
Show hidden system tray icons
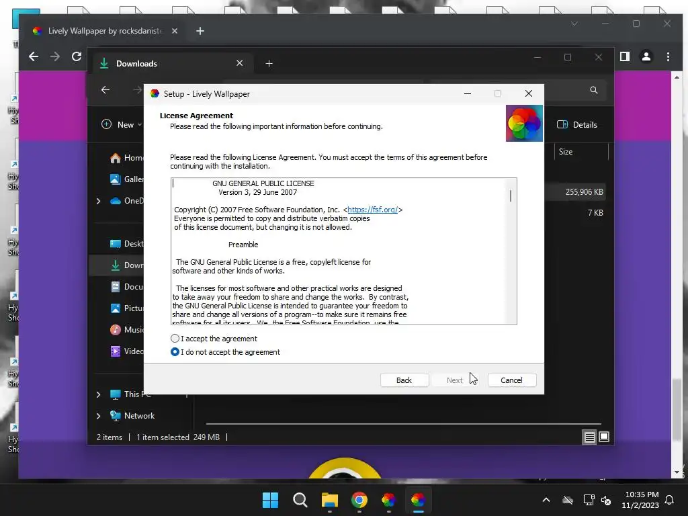tap(546, 500)
